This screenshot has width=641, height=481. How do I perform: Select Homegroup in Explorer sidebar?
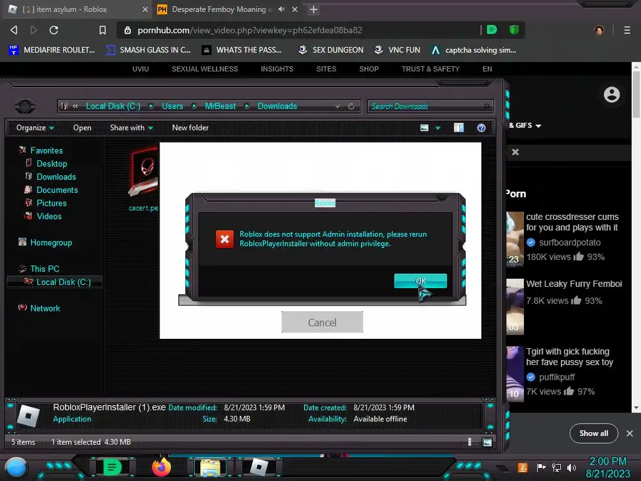click(x=51, y=242)
